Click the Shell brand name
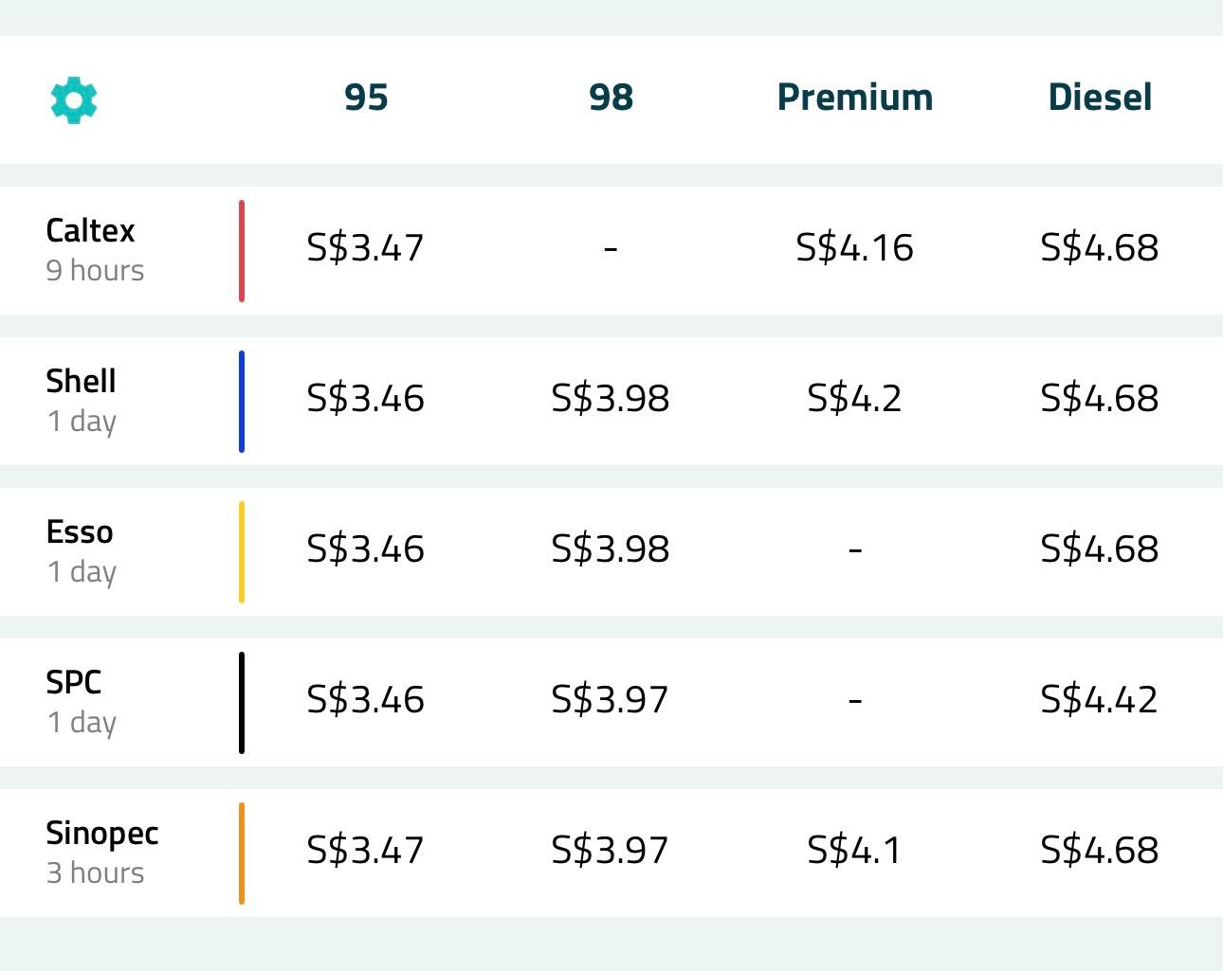1223x971 pixels. (81, 381)
